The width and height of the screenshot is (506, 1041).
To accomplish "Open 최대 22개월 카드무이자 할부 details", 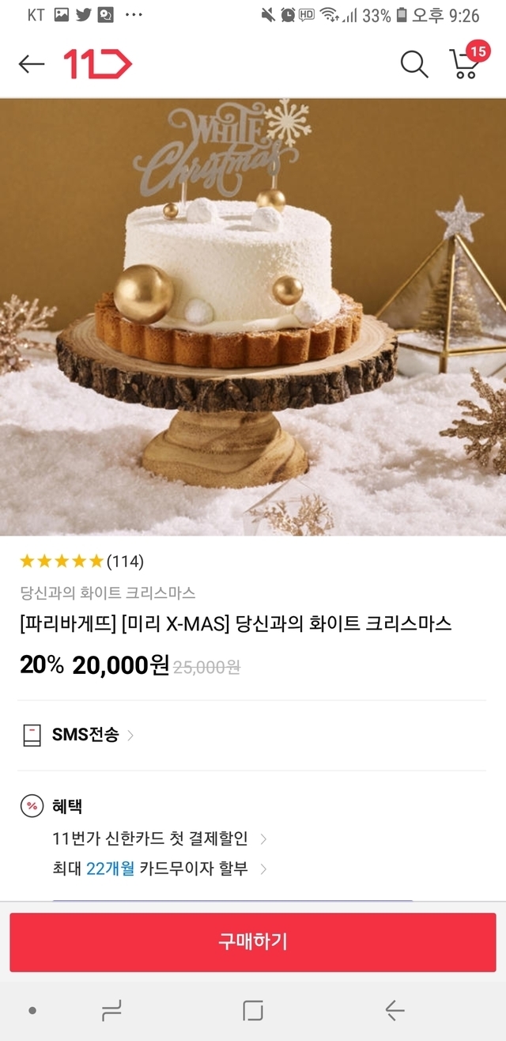I will click(150, 869).
